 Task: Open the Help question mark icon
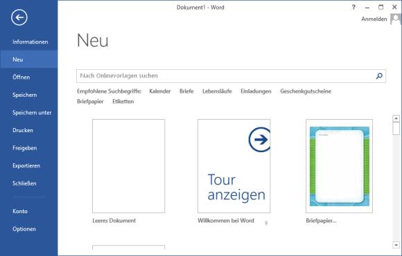click(353, 7)
